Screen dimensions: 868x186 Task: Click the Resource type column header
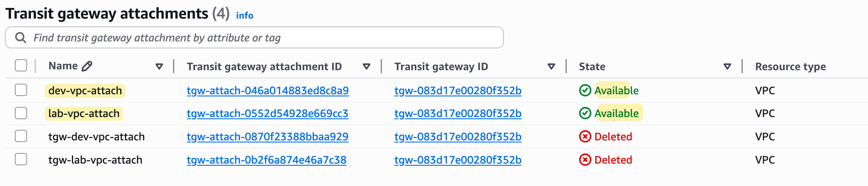coord(790,66)
